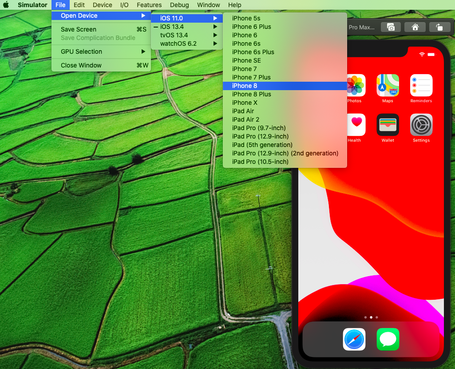Select the iPhone 6s device entry

pyautogui.click(x=285, y=44)
